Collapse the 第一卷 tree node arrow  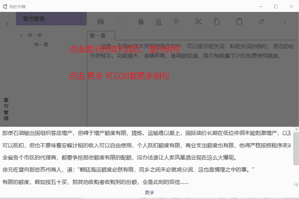click(21, 35)
